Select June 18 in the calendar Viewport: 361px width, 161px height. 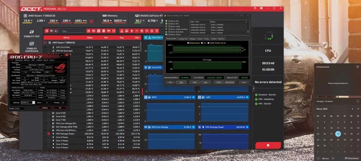pyautogui.click(x=338, y=134)
